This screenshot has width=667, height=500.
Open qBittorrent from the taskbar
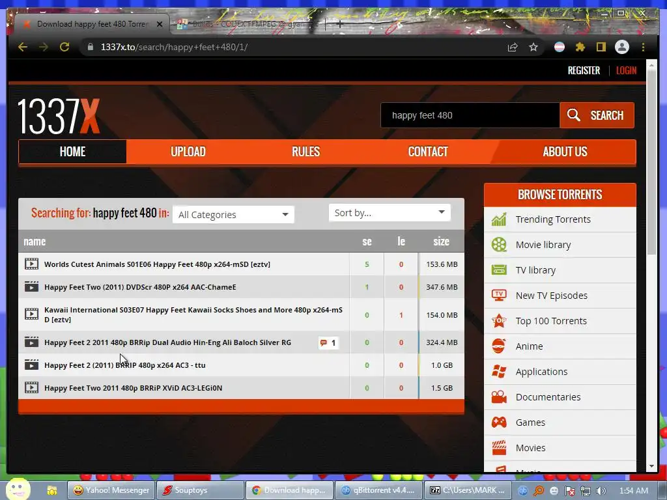[x=378, y=490]
